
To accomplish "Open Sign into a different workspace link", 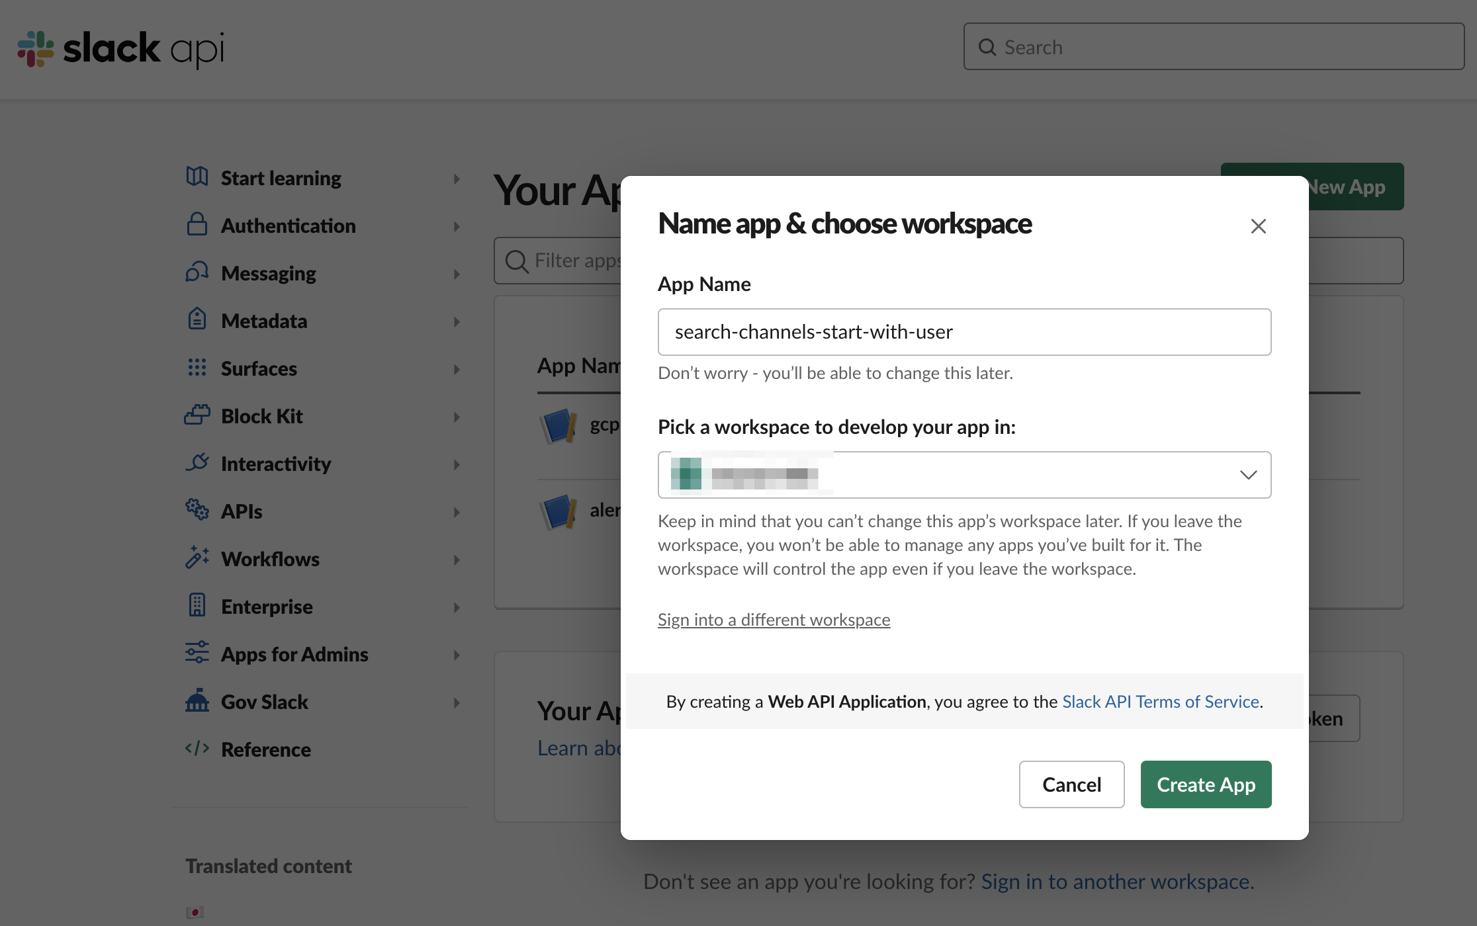I will point(774,620).
